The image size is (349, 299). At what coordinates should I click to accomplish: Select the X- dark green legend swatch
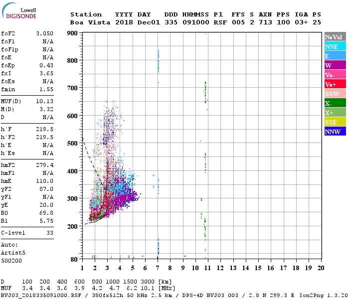pos(335,103)
